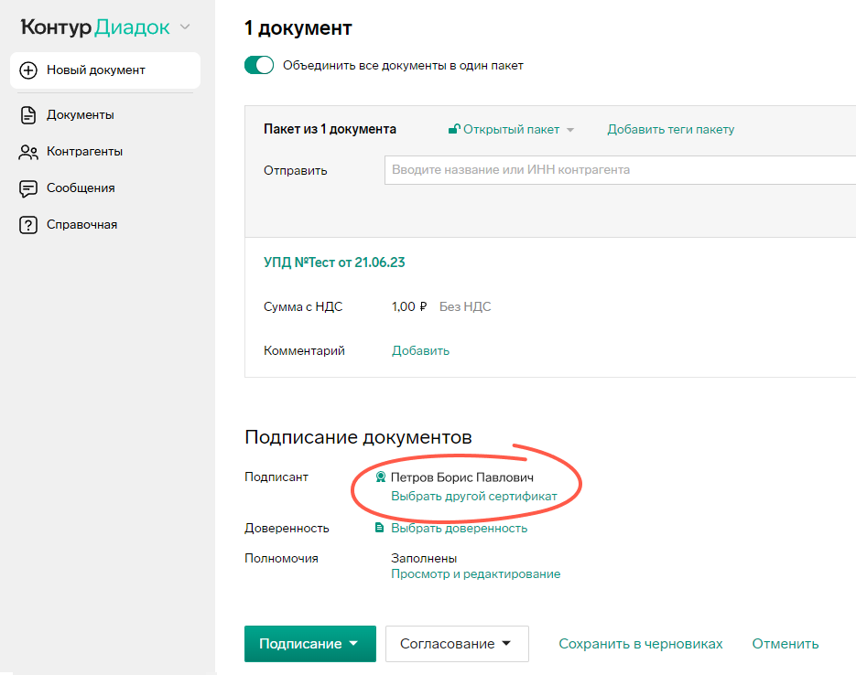
Task: Click the unlocked padlock icon beside Открытый пакет
Action: pyautogui.click(x=454, y=129)
